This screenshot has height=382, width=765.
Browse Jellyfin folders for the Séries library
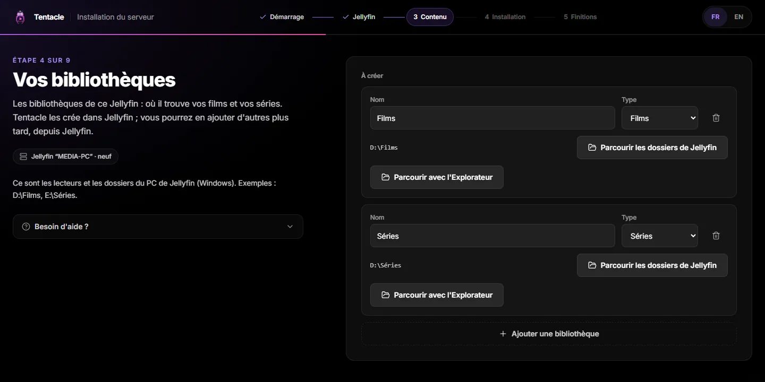pyautogui.click(x=652, y=265)
